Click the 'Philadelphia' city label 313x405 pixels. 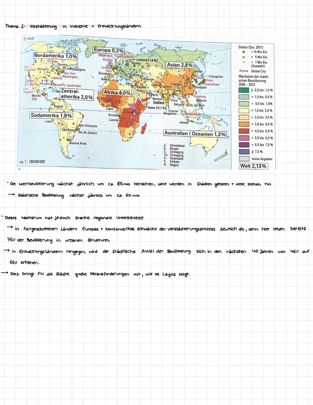point(77,70)
